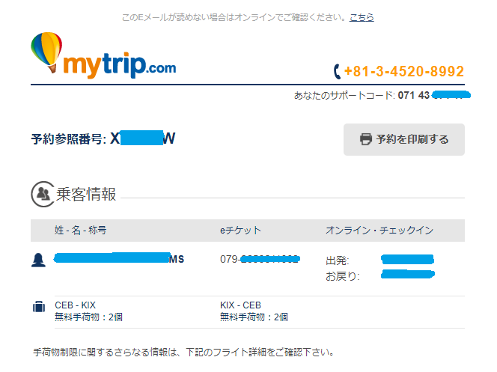Click the printer icon in print button
Screen dimensions: 497x372
click(x=366, y=139)
